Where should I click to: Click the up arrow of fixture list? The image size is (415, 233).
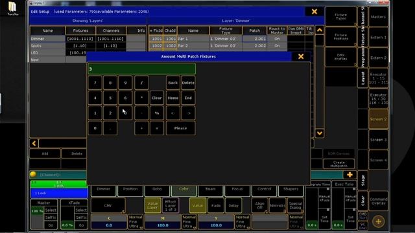tap(320, 30)
